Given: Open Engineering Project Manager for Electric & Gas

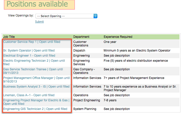Looking at the screenshot, I should click(36, 102).
